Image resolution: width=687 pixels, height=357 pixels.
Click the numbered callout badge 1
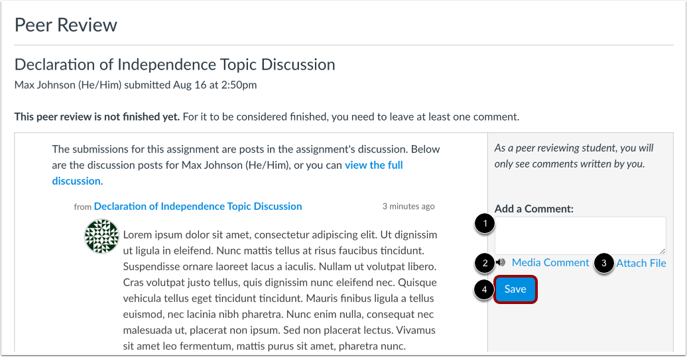485,224
